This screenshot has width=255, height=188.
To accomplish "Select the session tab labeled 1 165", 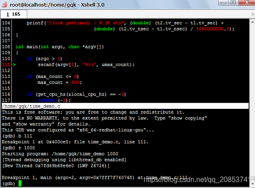I will (x=14, y=14).
